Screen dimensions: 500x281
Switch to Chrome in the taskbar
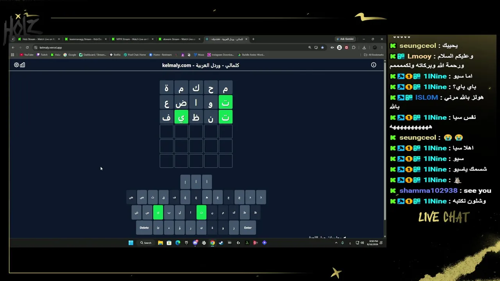212,243
